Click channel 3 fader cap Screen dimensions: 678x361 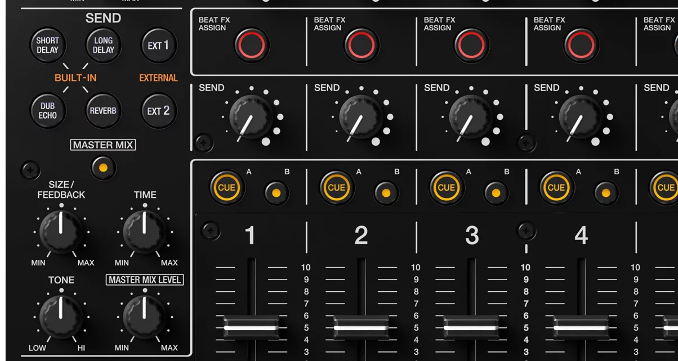pos(471,327)
